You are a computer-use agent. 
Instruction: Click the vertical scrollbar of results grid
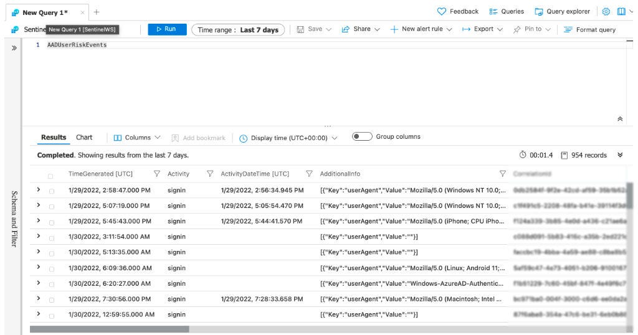coord(630,195)
